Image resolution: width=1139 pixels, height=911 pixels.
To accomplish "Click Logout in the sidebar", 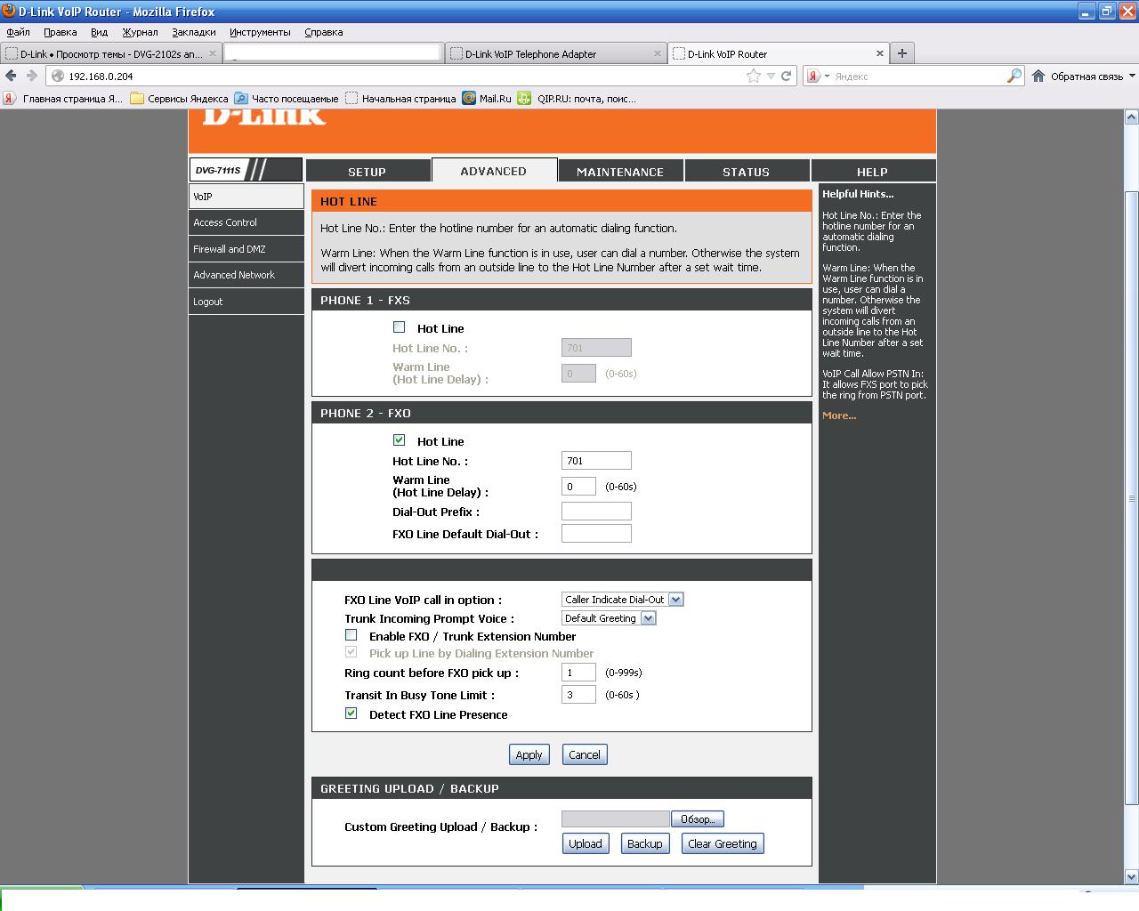I will click(x=246, y=302).
